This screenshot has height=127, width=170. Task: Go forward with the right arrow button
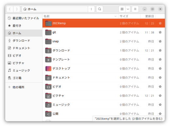pyautogui.click(x=17, y=9)
